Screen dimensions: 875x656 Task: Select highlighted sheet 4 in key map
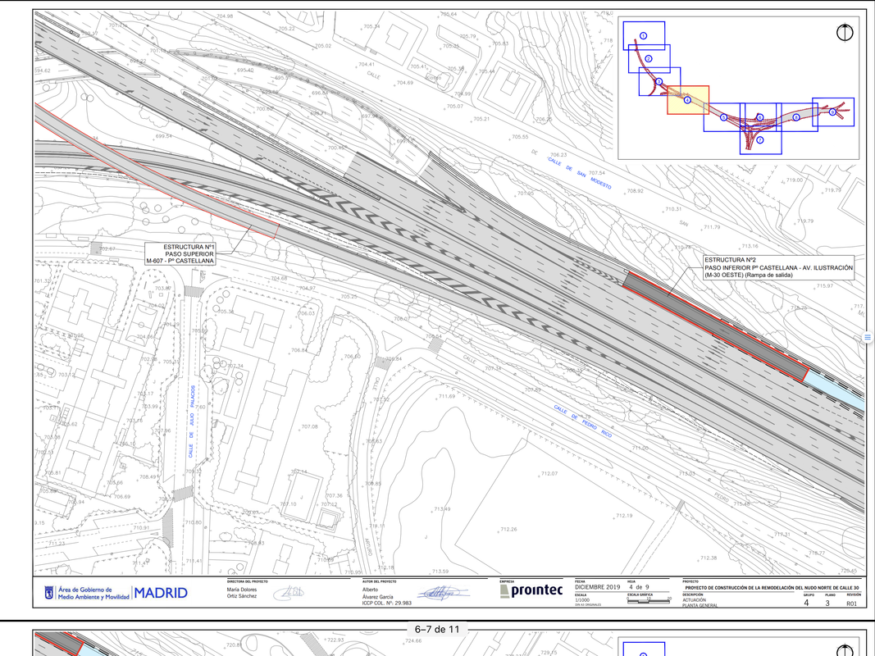coord(687,100)
